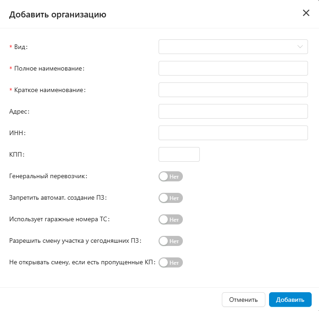The height and width of the screenshot is (311, 319).
Task: Click into the ИНН field
Action: (x=233, y=133)
